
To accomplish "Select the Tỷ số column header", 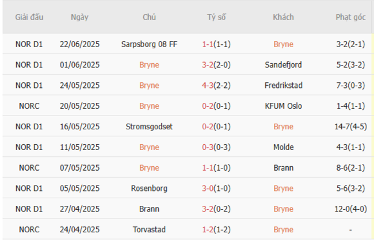I will (216, 17).
